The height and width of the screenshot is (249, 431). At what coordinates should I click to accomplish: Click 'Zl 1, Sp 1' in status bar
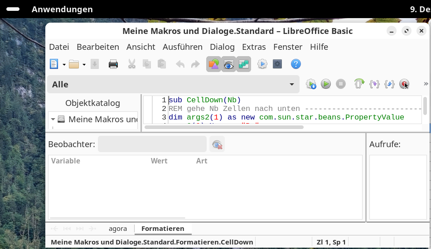pos(331,242)
